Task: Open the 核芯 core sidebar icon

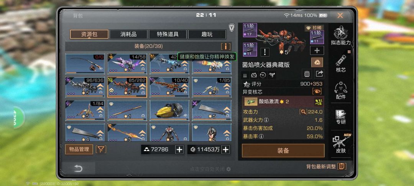Action: 341,63
